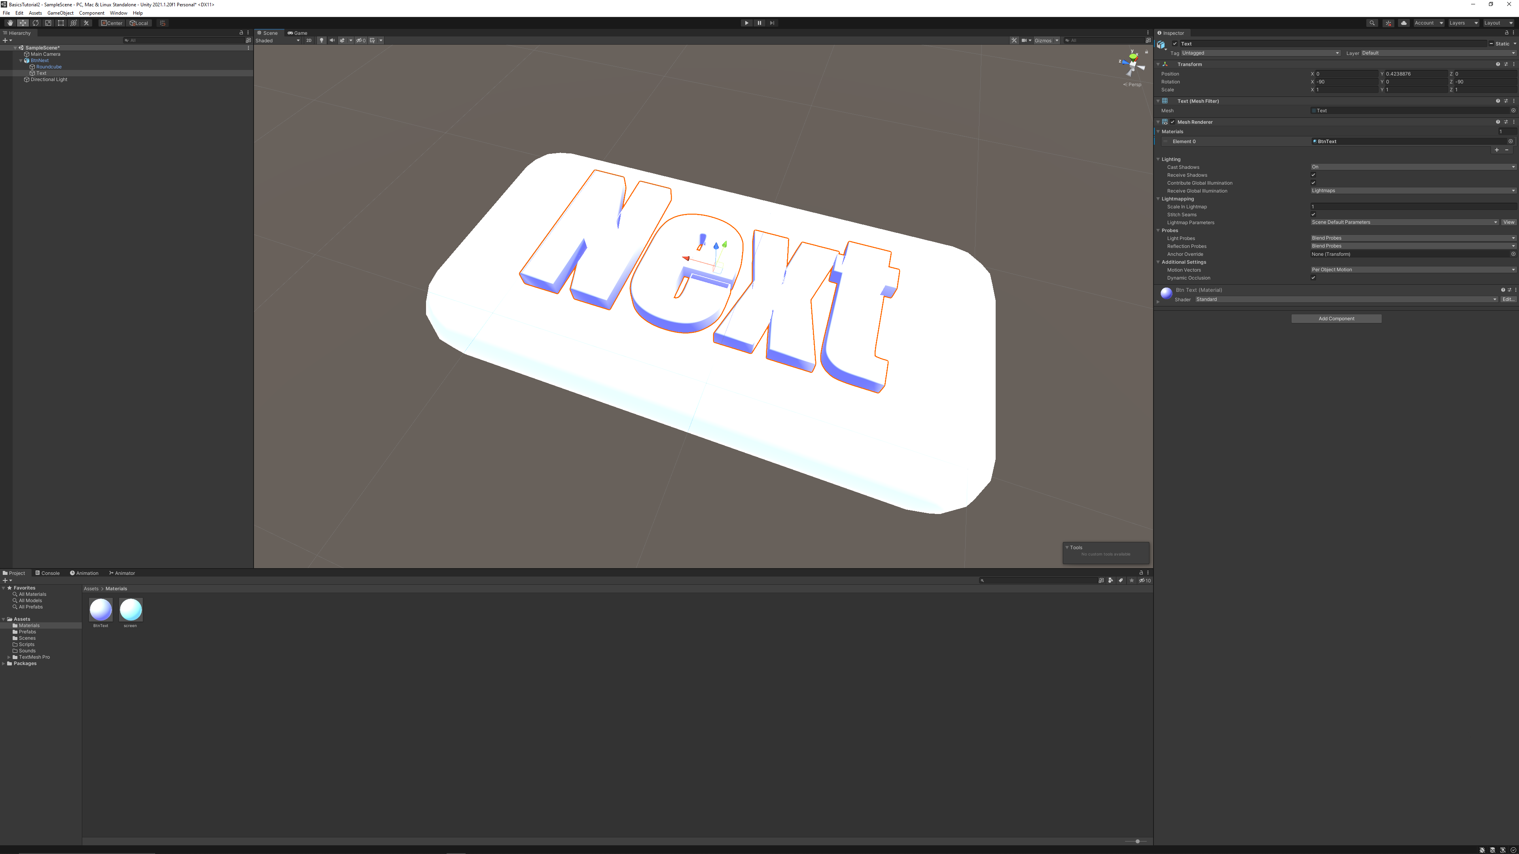Screen dimensions: 1519x854
Task: Open the Shader Standard dropdown
Action: (x=1346, y=299)
